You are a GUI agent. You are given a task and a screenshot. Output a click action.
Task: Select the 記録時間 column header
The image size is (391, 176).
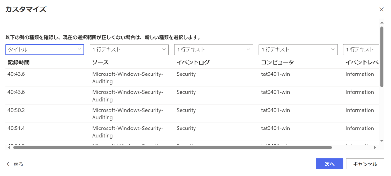19,62
